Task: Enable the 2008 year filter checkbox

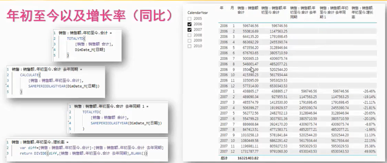Action: click(x=189, y=35)
